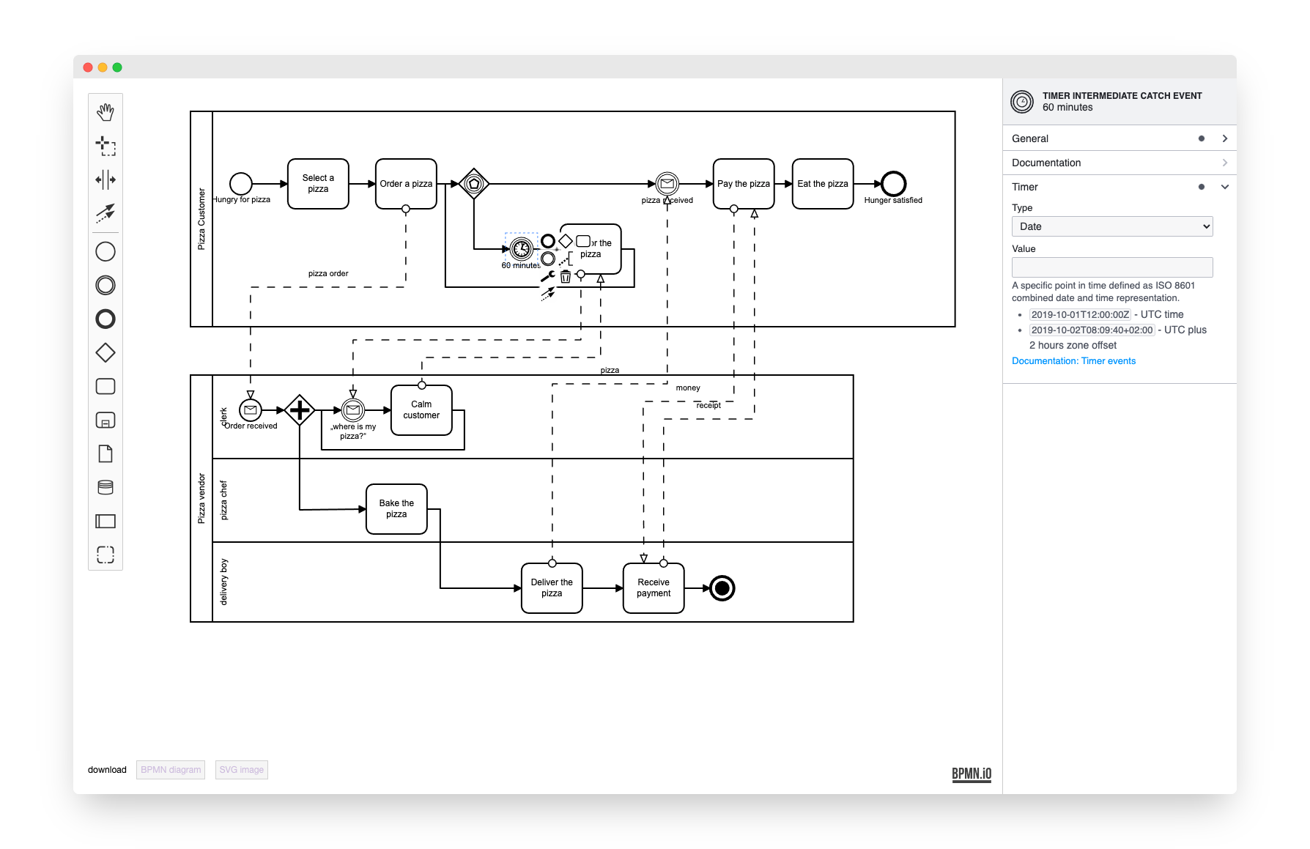
Task: Create a group from palette
Action: (x=106, y=555)
